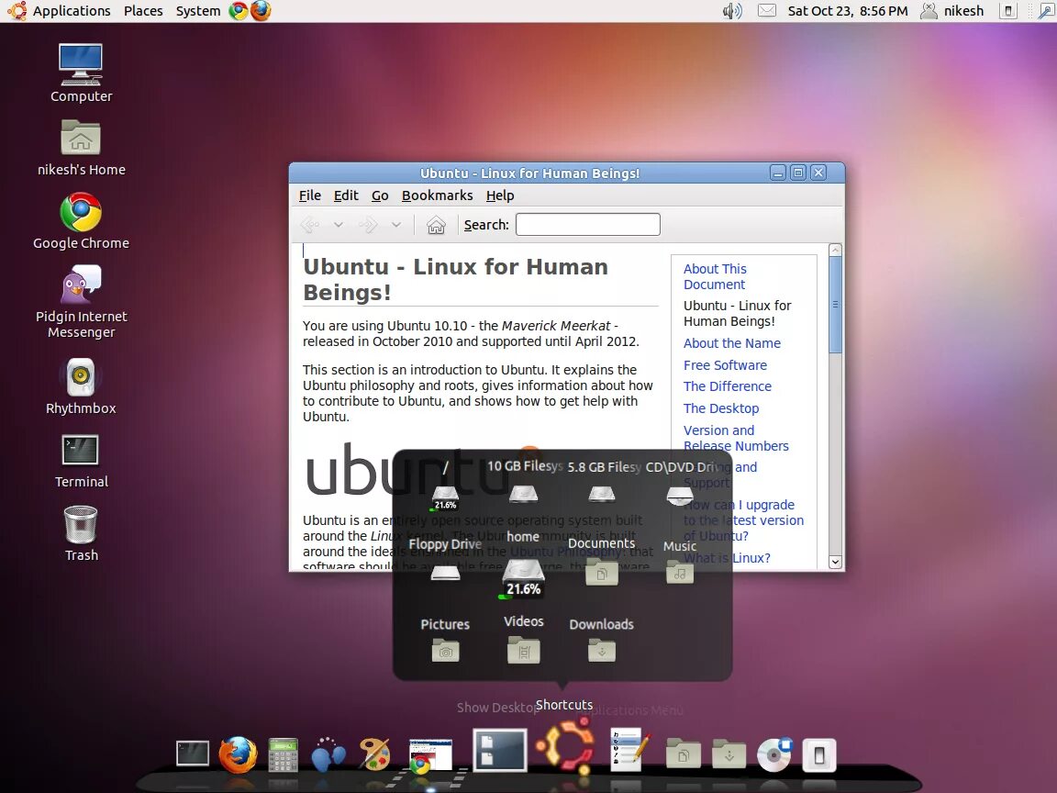
Task: Click the Home button in help toolbar
Action: coord(436,225)
